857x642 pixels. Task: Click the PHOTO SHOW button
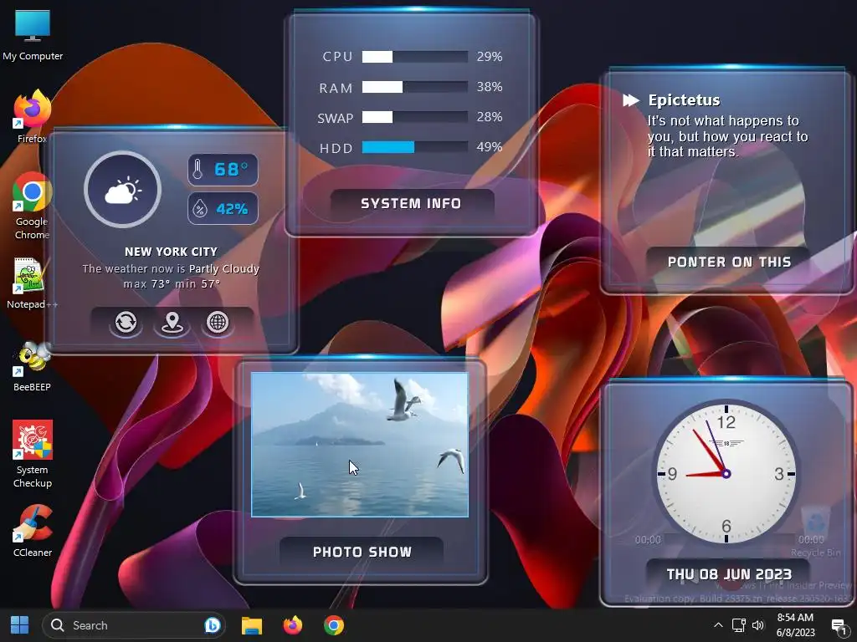(362, 552)
